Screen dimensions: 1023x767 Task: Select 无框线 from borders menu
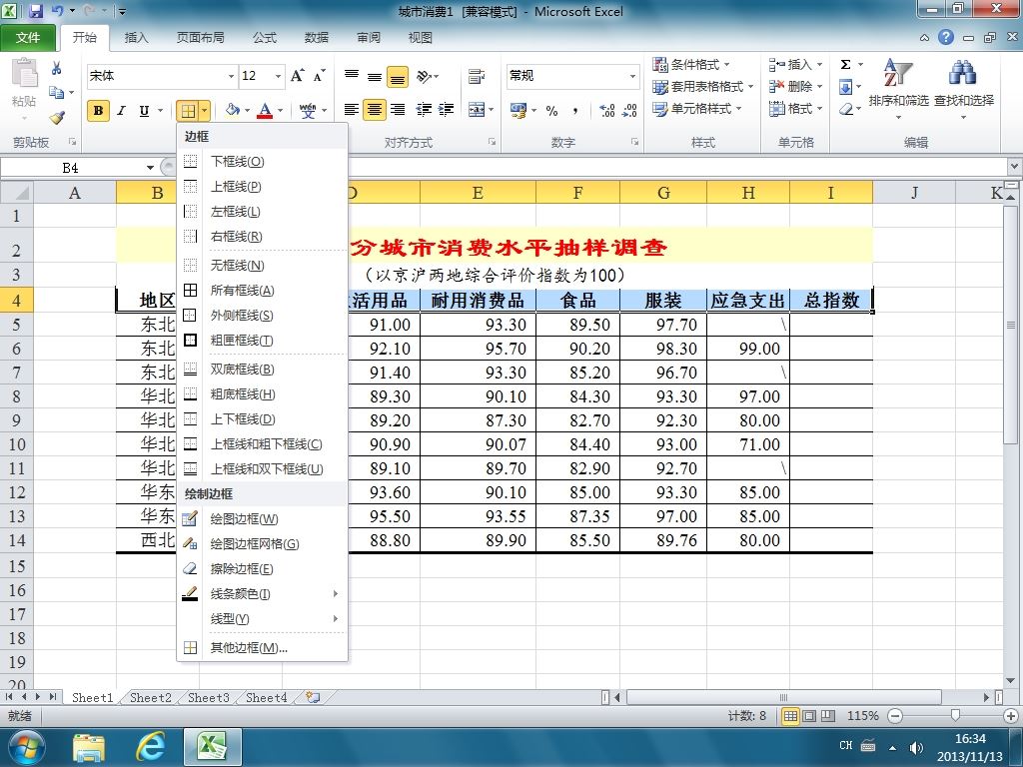[x=262, y=265]
